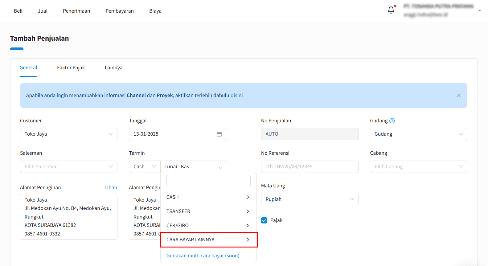488x266 pixels.
Task: Expand the CEK/GIRO submenu arrow
Action: pyautogui.click(x=248, y=226)
